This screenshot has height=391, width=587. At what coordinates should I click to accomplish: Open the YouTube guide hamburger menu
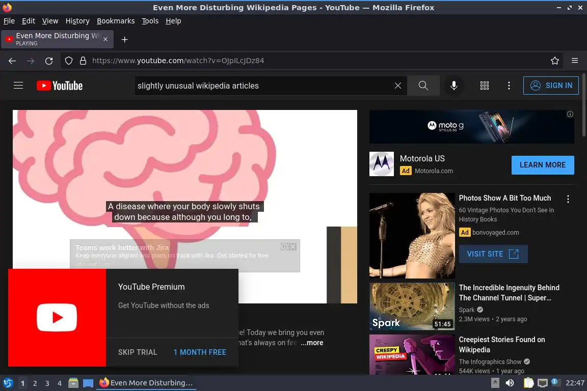pos(18,86)
